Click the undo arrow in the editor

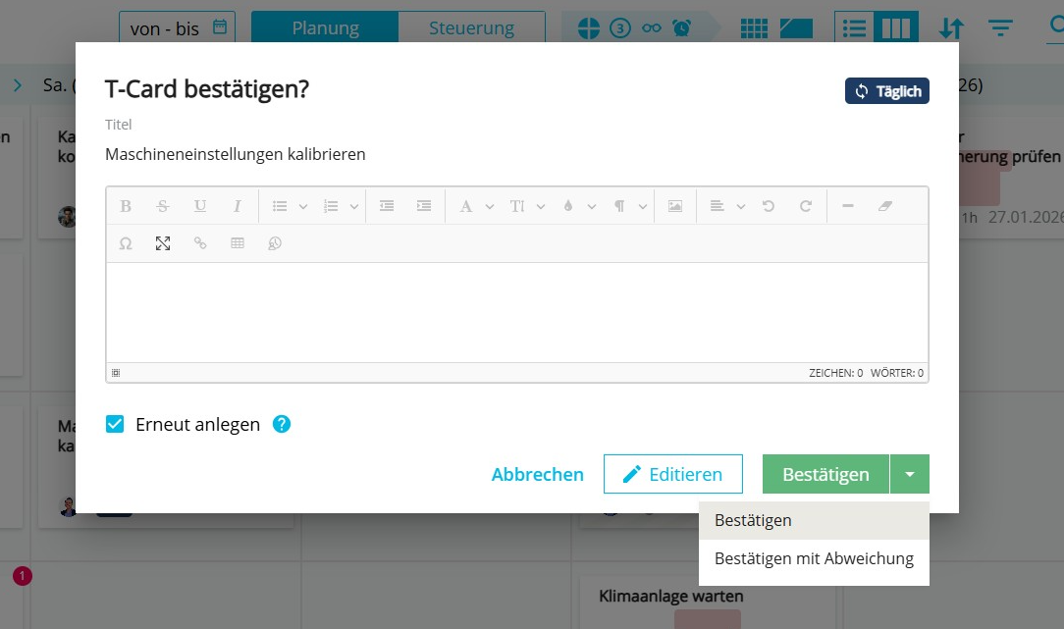click(769, 206)
